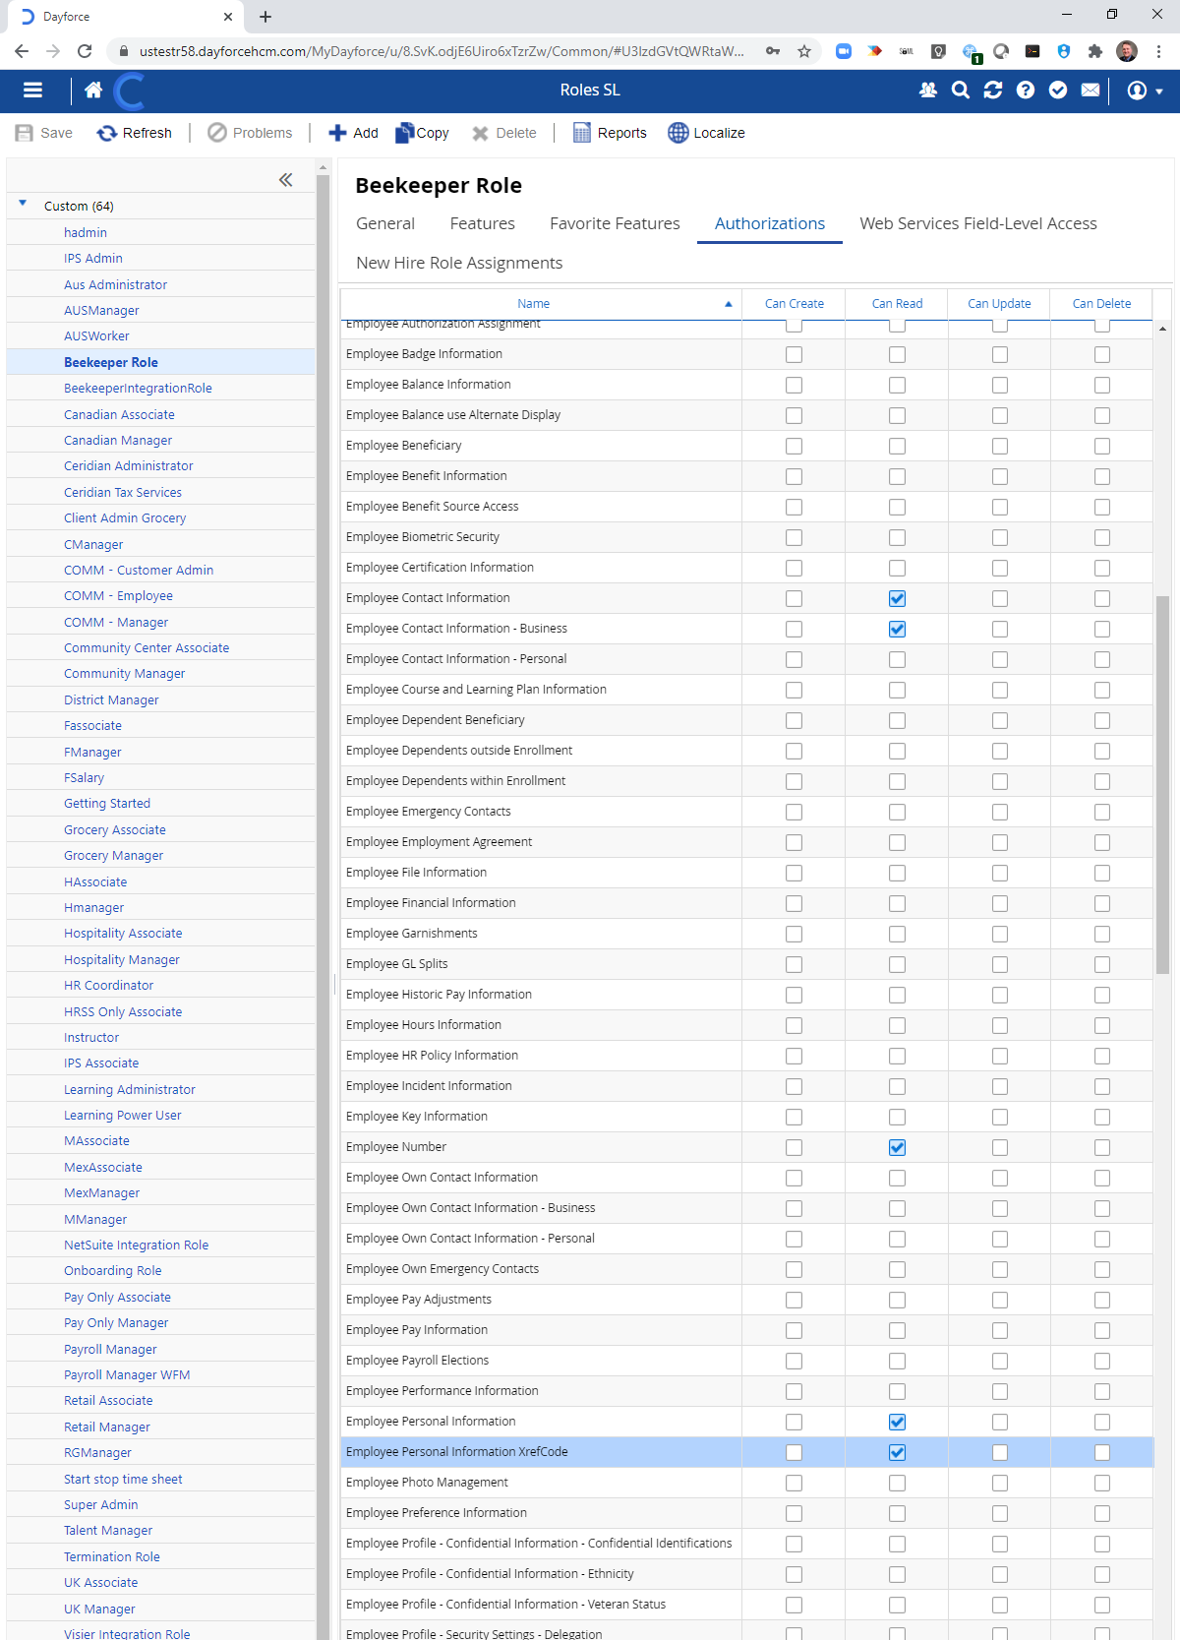Screen dimensions: 1180x1640
Task: Click the Can Read column header
Action: (x=897, y=304)
